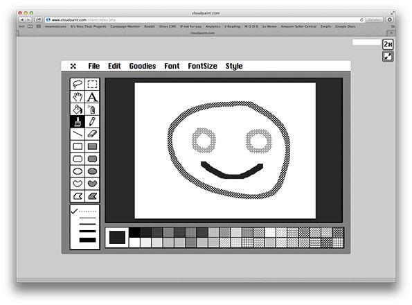Image resolution: width=412 pixels, height=305 pixels.
Task: Select the hollow Oval tool
Action: pyautogui.click(x=78, y=171)
